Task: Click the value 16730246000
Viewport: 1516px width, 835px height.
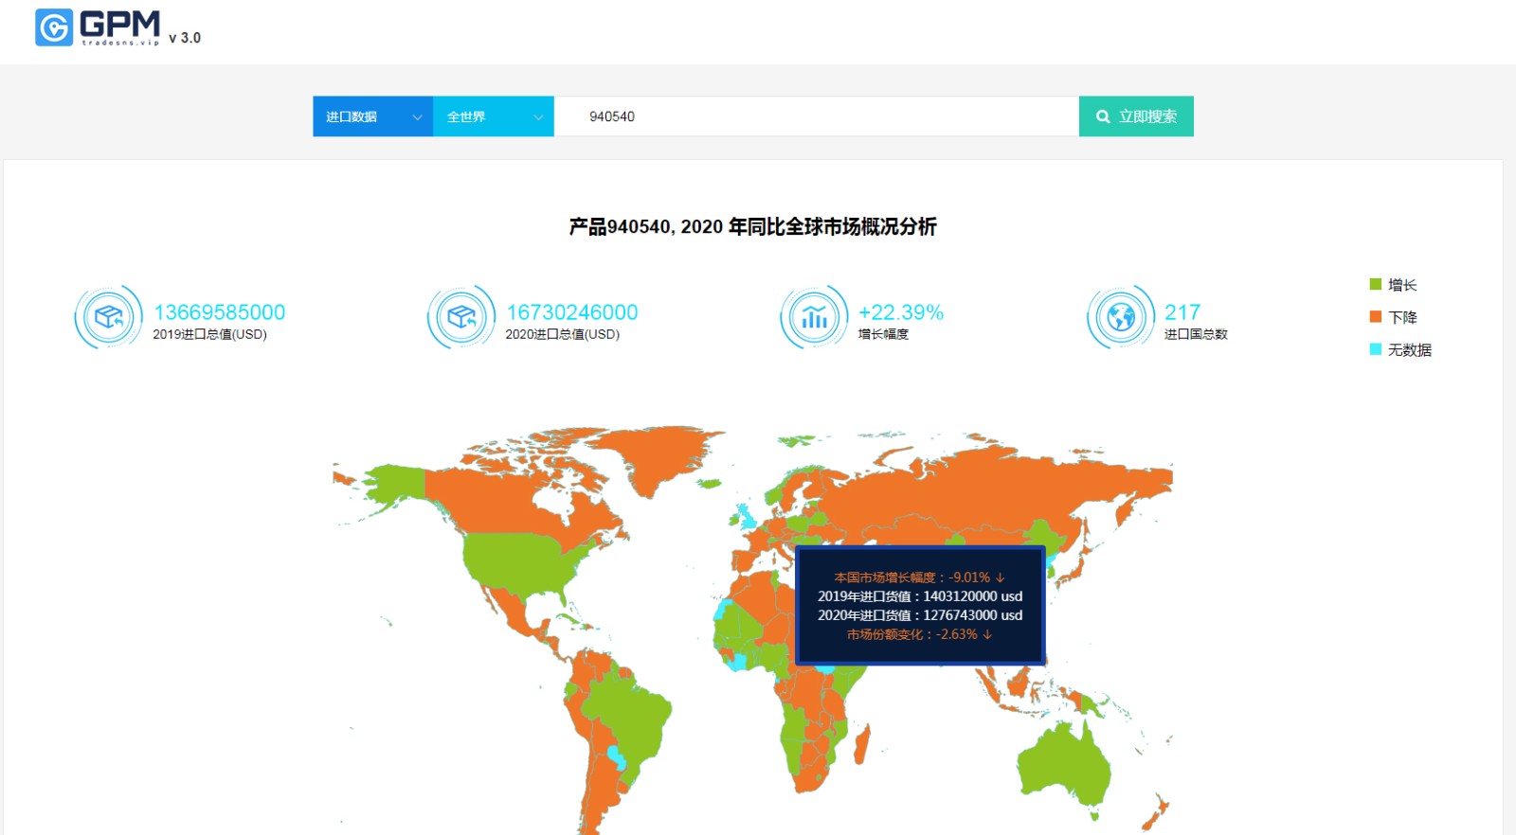Action: (572, 312)
